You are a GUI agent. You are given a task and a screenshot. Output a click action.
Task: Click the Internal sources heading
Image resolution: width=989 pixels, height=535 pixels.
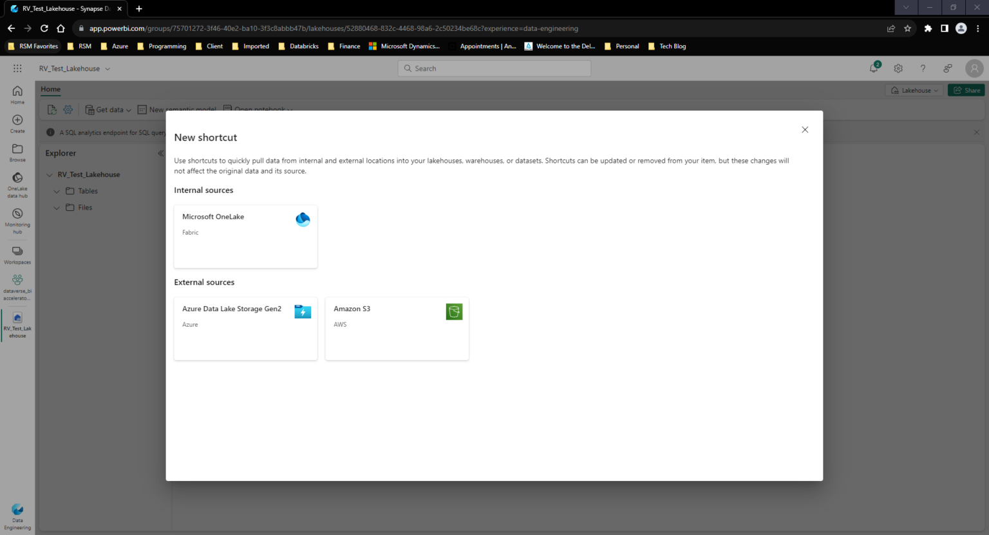(x=203, y=190)
